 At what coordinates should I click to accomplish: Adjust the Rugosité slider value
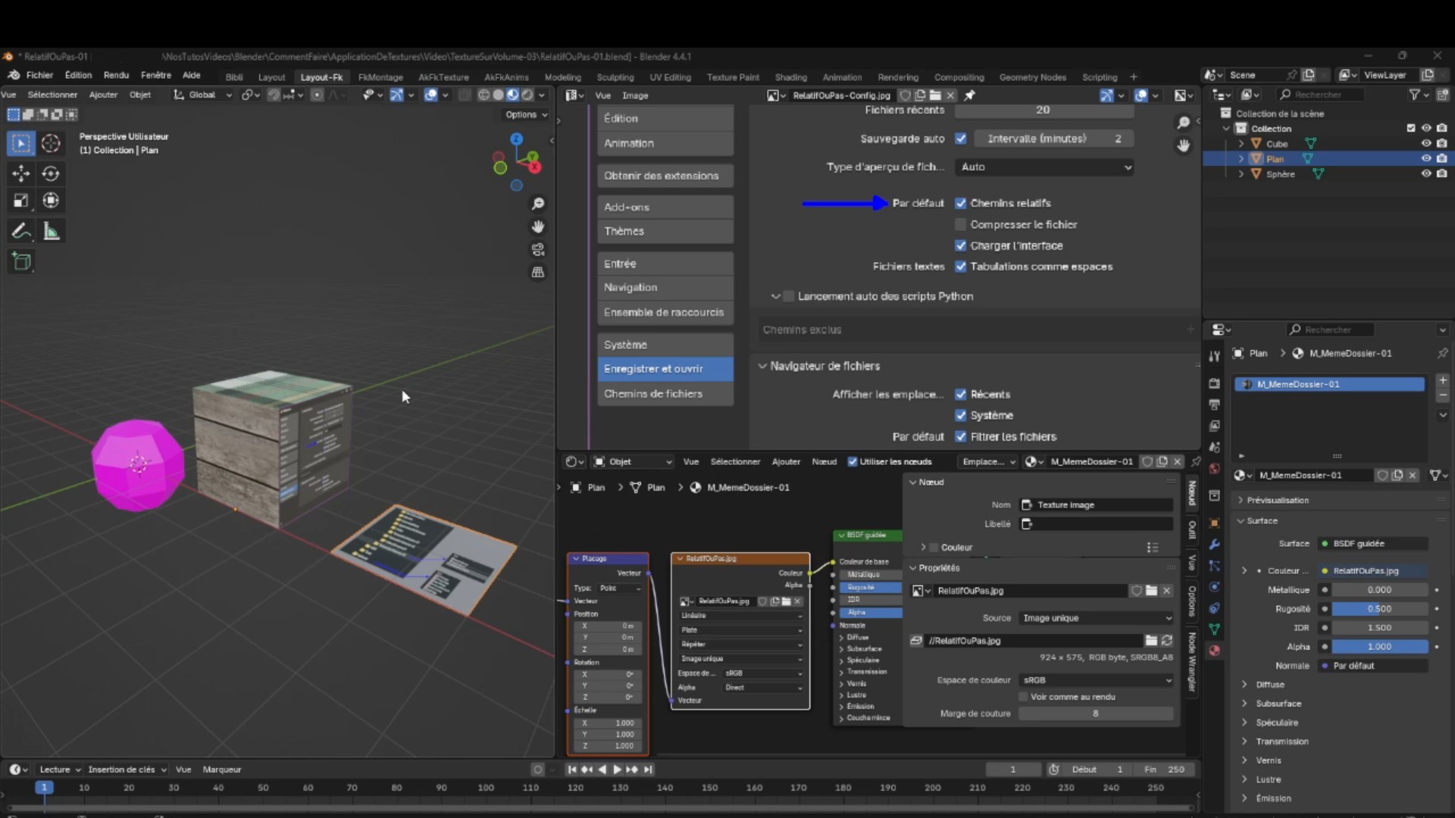click(x=1379, y=609)
